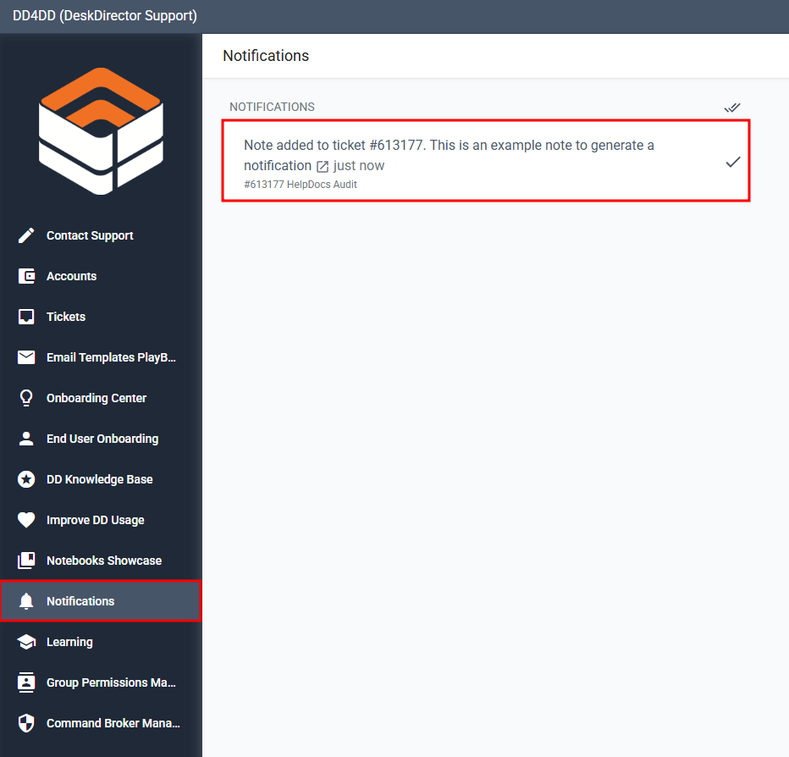Viewport: 789px width, 757px height.
Task: Click the star icon beside DD Knowledge Base
Action: 26,479
